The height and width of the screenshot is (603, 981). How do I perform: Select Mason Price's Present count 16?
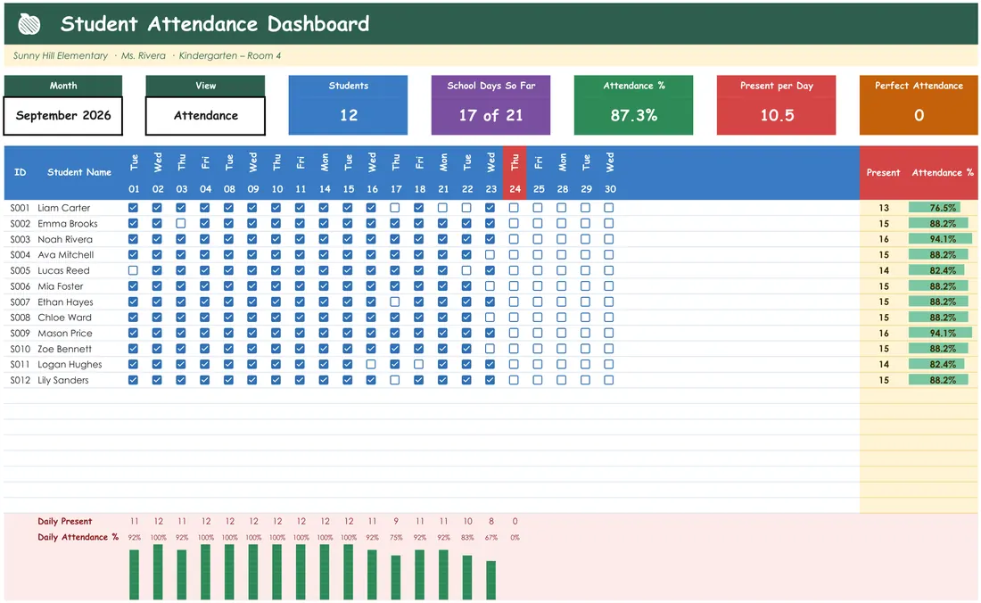[884, 333]
